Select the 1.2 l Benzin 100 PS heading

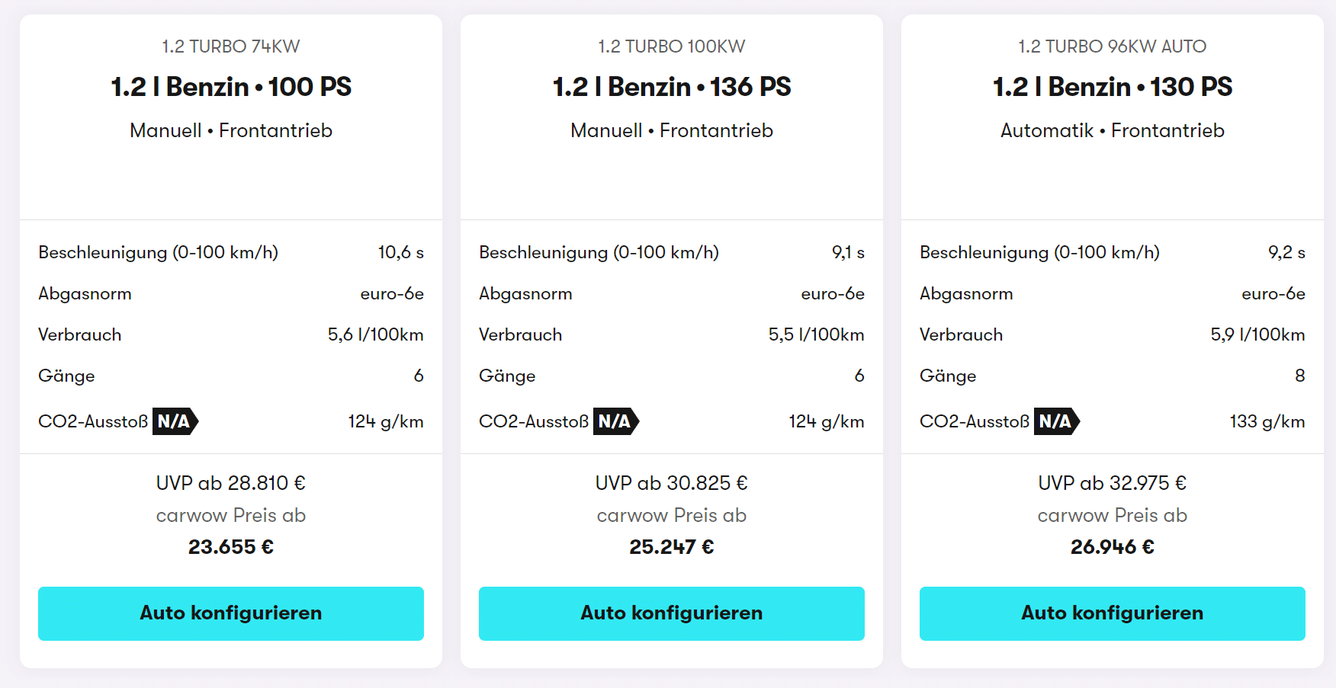[x=231, y=87]
